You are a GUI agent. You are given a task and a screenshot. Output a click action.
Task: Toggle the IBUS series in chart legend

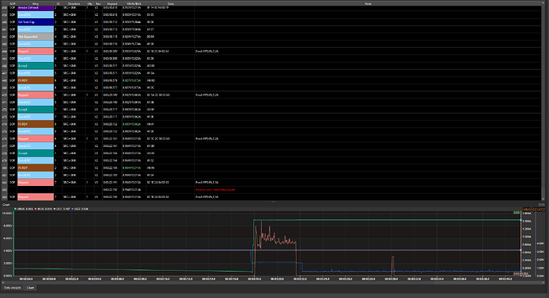(44, 209)
